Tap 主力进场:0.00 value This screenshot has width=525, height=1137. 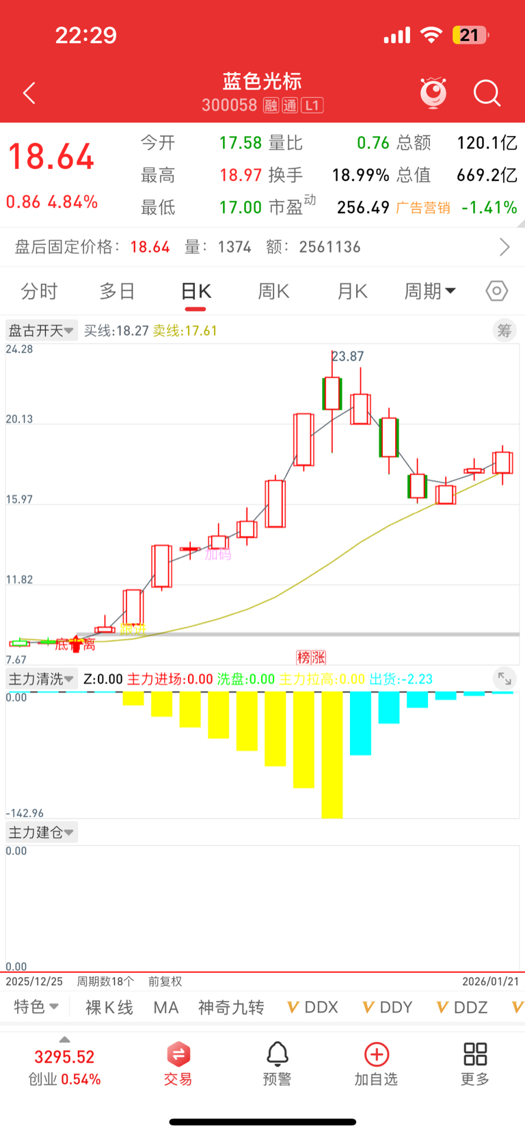tap(170, 679)
